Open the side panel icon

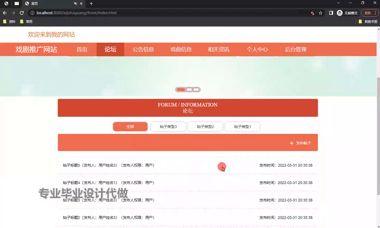tap(331, 13)
